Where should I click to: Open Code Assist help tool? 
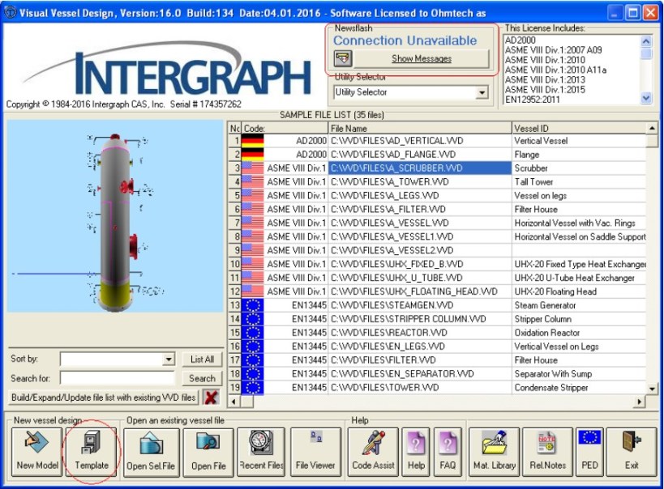(x=373, y=452)
